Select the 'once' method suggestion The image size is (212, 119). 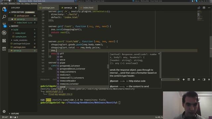coord(82,60)
